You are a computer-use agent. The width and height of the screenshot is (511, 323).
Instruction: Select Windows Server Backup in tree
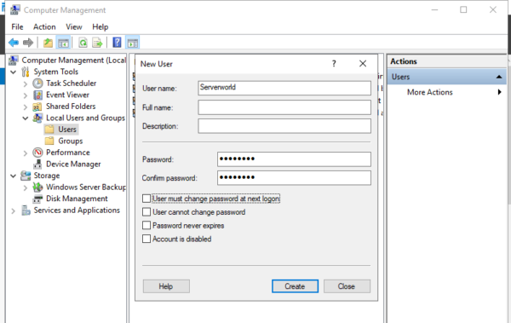pyautogui.click(x=86, y=187)
